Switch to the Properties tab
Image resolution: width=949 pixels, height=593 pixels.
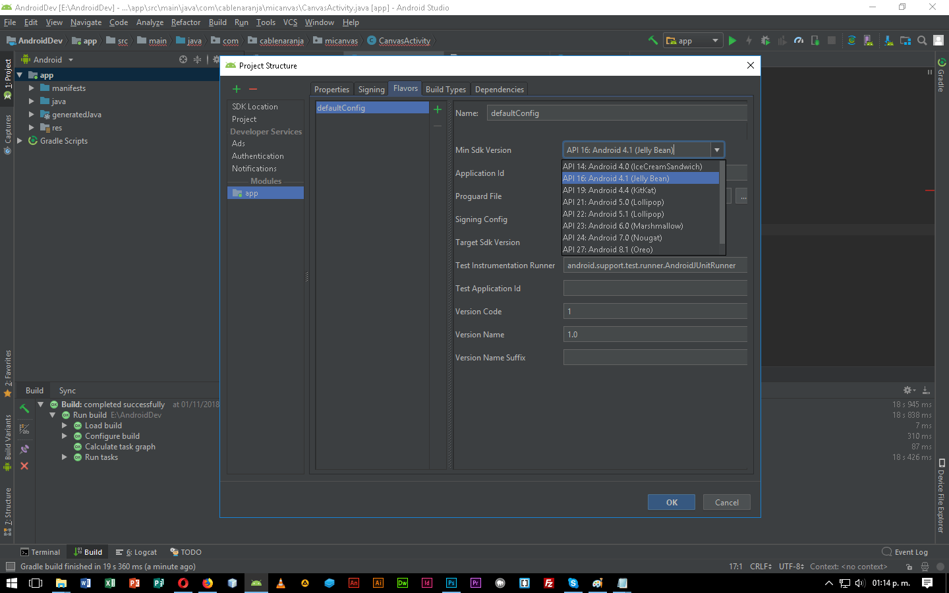pos(331,89)
